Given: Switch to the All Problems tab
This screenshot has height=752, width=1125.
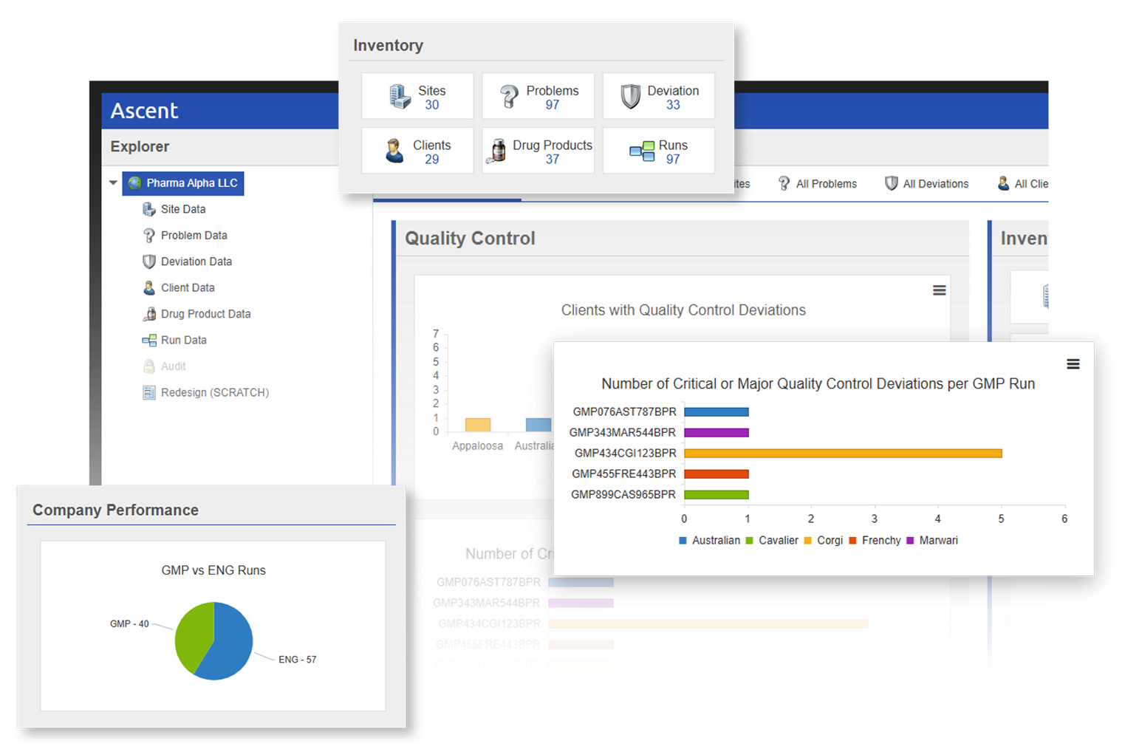Looking at the screenshot, I should click(x=826, y=183).
